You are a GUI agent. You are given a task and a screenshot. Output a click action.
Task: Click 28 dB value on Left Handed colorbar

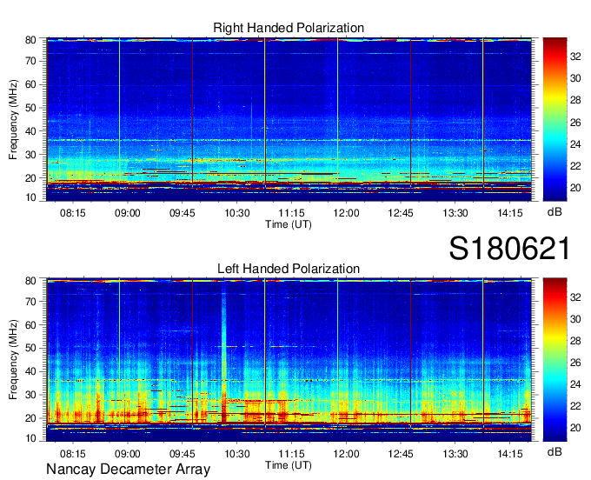(575, 341)
